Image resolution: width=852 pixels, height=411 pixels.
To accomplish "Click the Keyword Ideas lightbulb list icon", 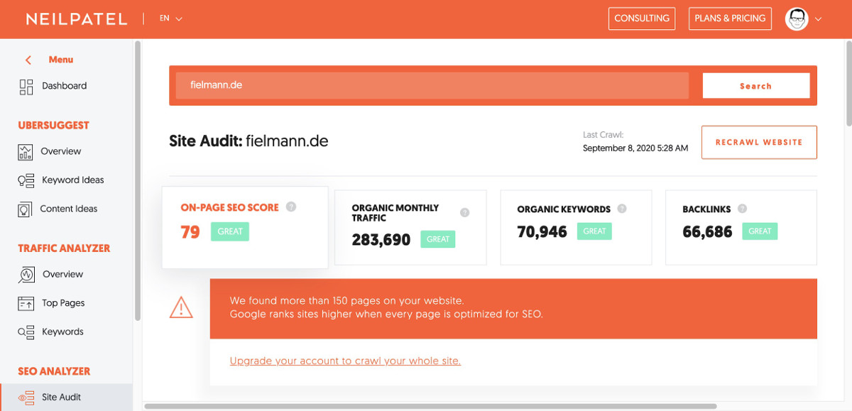I will (x=26, y=180).
